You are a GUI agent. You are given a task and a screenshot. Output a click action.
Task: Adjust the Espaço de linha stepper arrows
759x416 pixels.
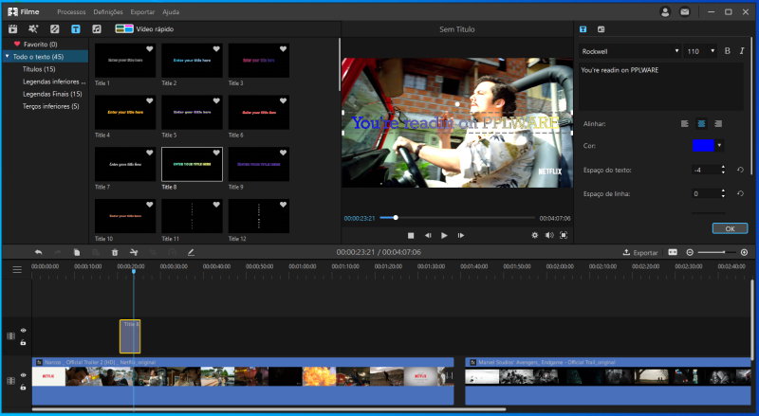[x=723, y=193]
